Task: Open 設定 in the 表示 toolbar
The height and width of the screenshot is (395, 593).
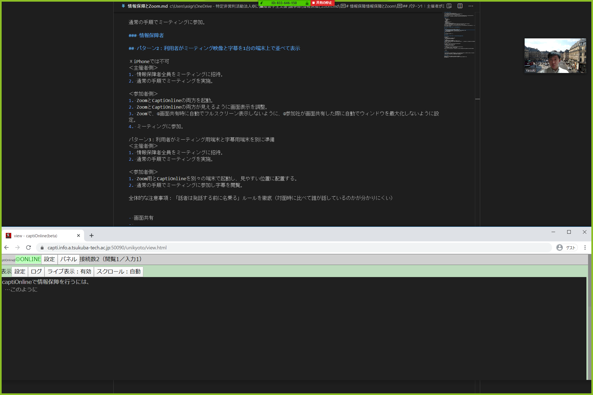Action: pyautogui.click(x=20, y=272)
